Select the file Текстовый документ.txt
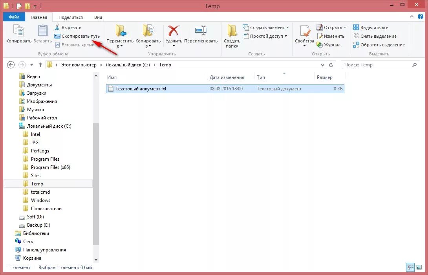The width and height of the screenshot is (428, 275). click(x=225, y=89)
